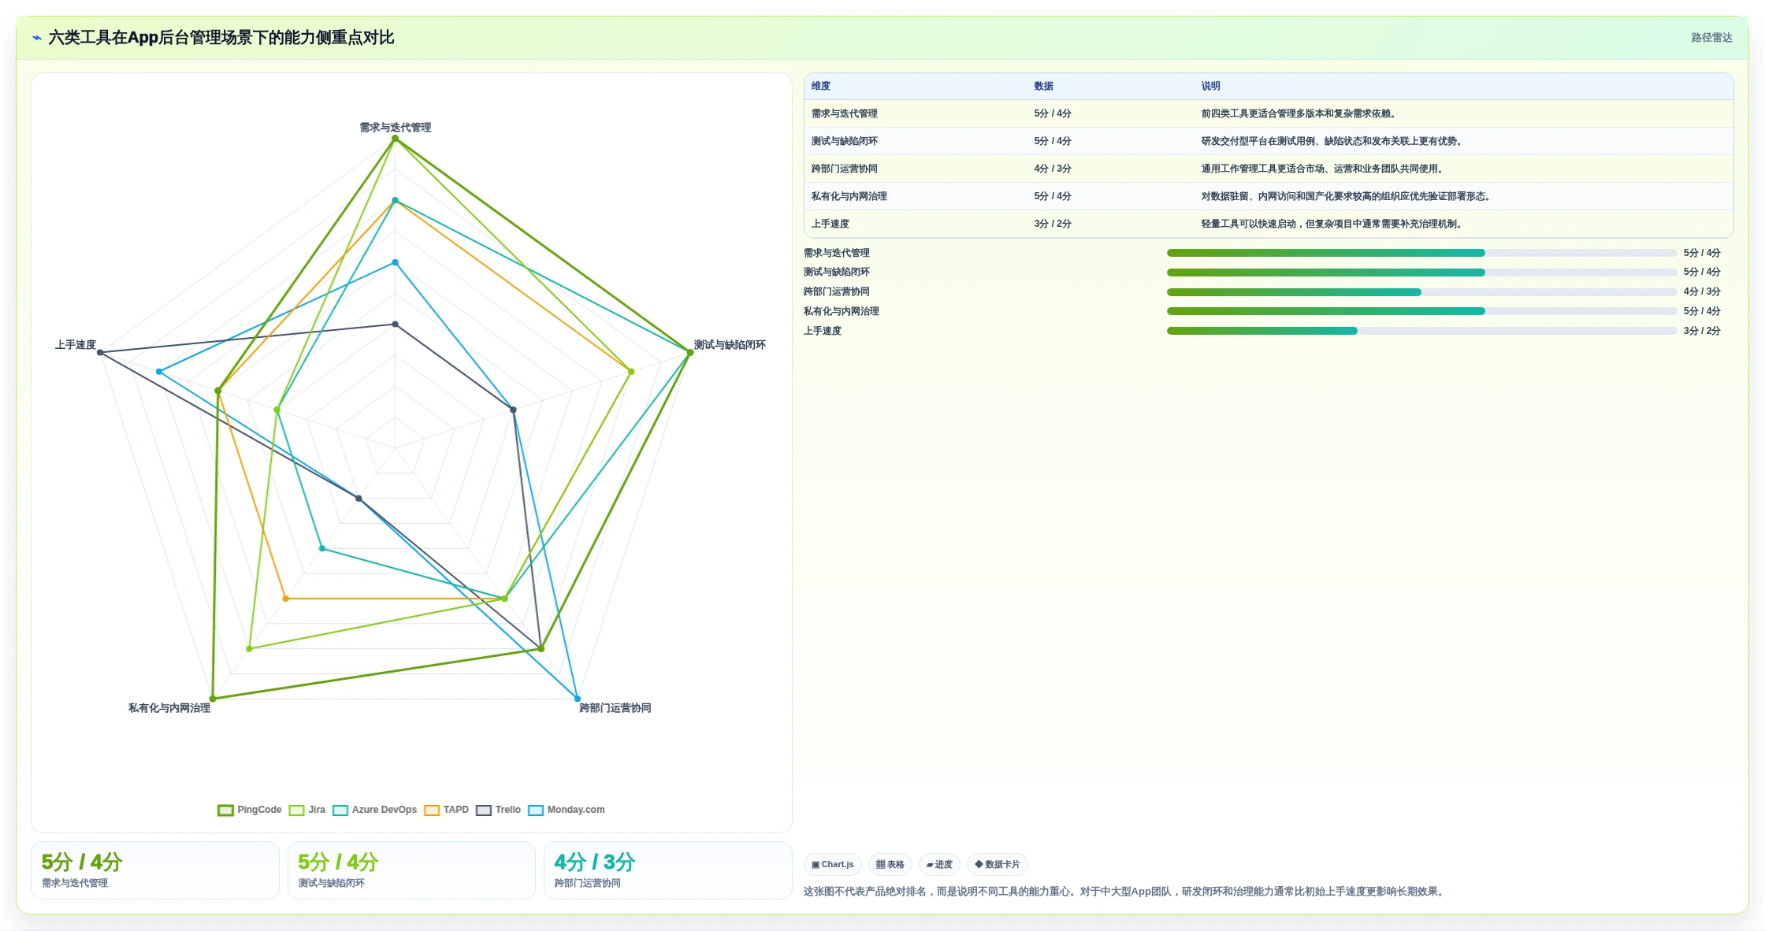
Task: Click the 数据卡片 tag chip
Action: click(x=998, y=864)
